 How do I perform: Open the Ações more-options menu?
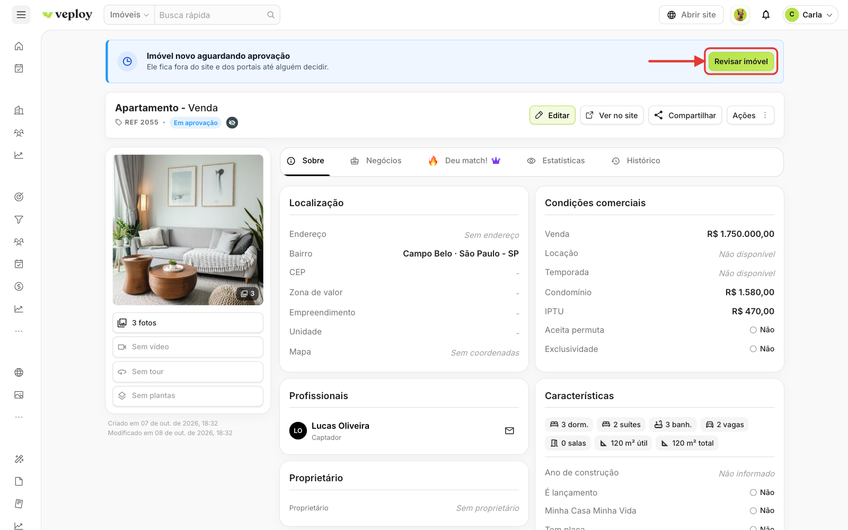(x=750, y=116)
